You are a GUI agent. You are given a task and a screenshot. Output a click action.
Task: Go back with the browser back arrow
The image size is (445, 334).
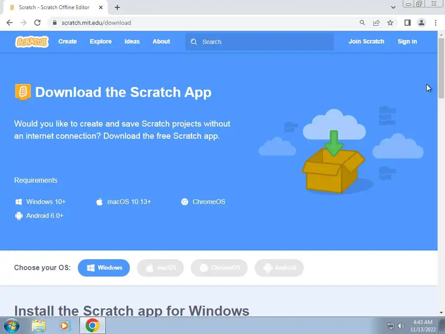(10, 23)
